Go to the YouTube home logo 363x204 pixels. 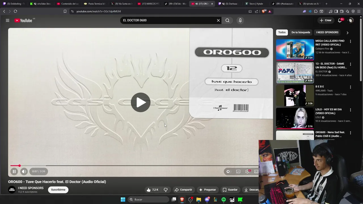tap(23, 20)
